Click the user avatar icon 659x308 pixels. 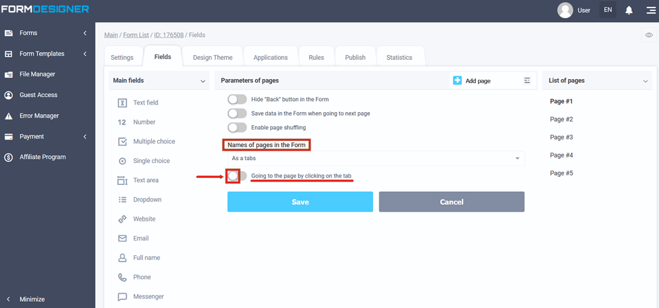(x=565, y=10)
